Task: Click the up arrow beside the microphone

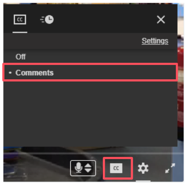Action: pyautogui.click(x=88, y=165)
